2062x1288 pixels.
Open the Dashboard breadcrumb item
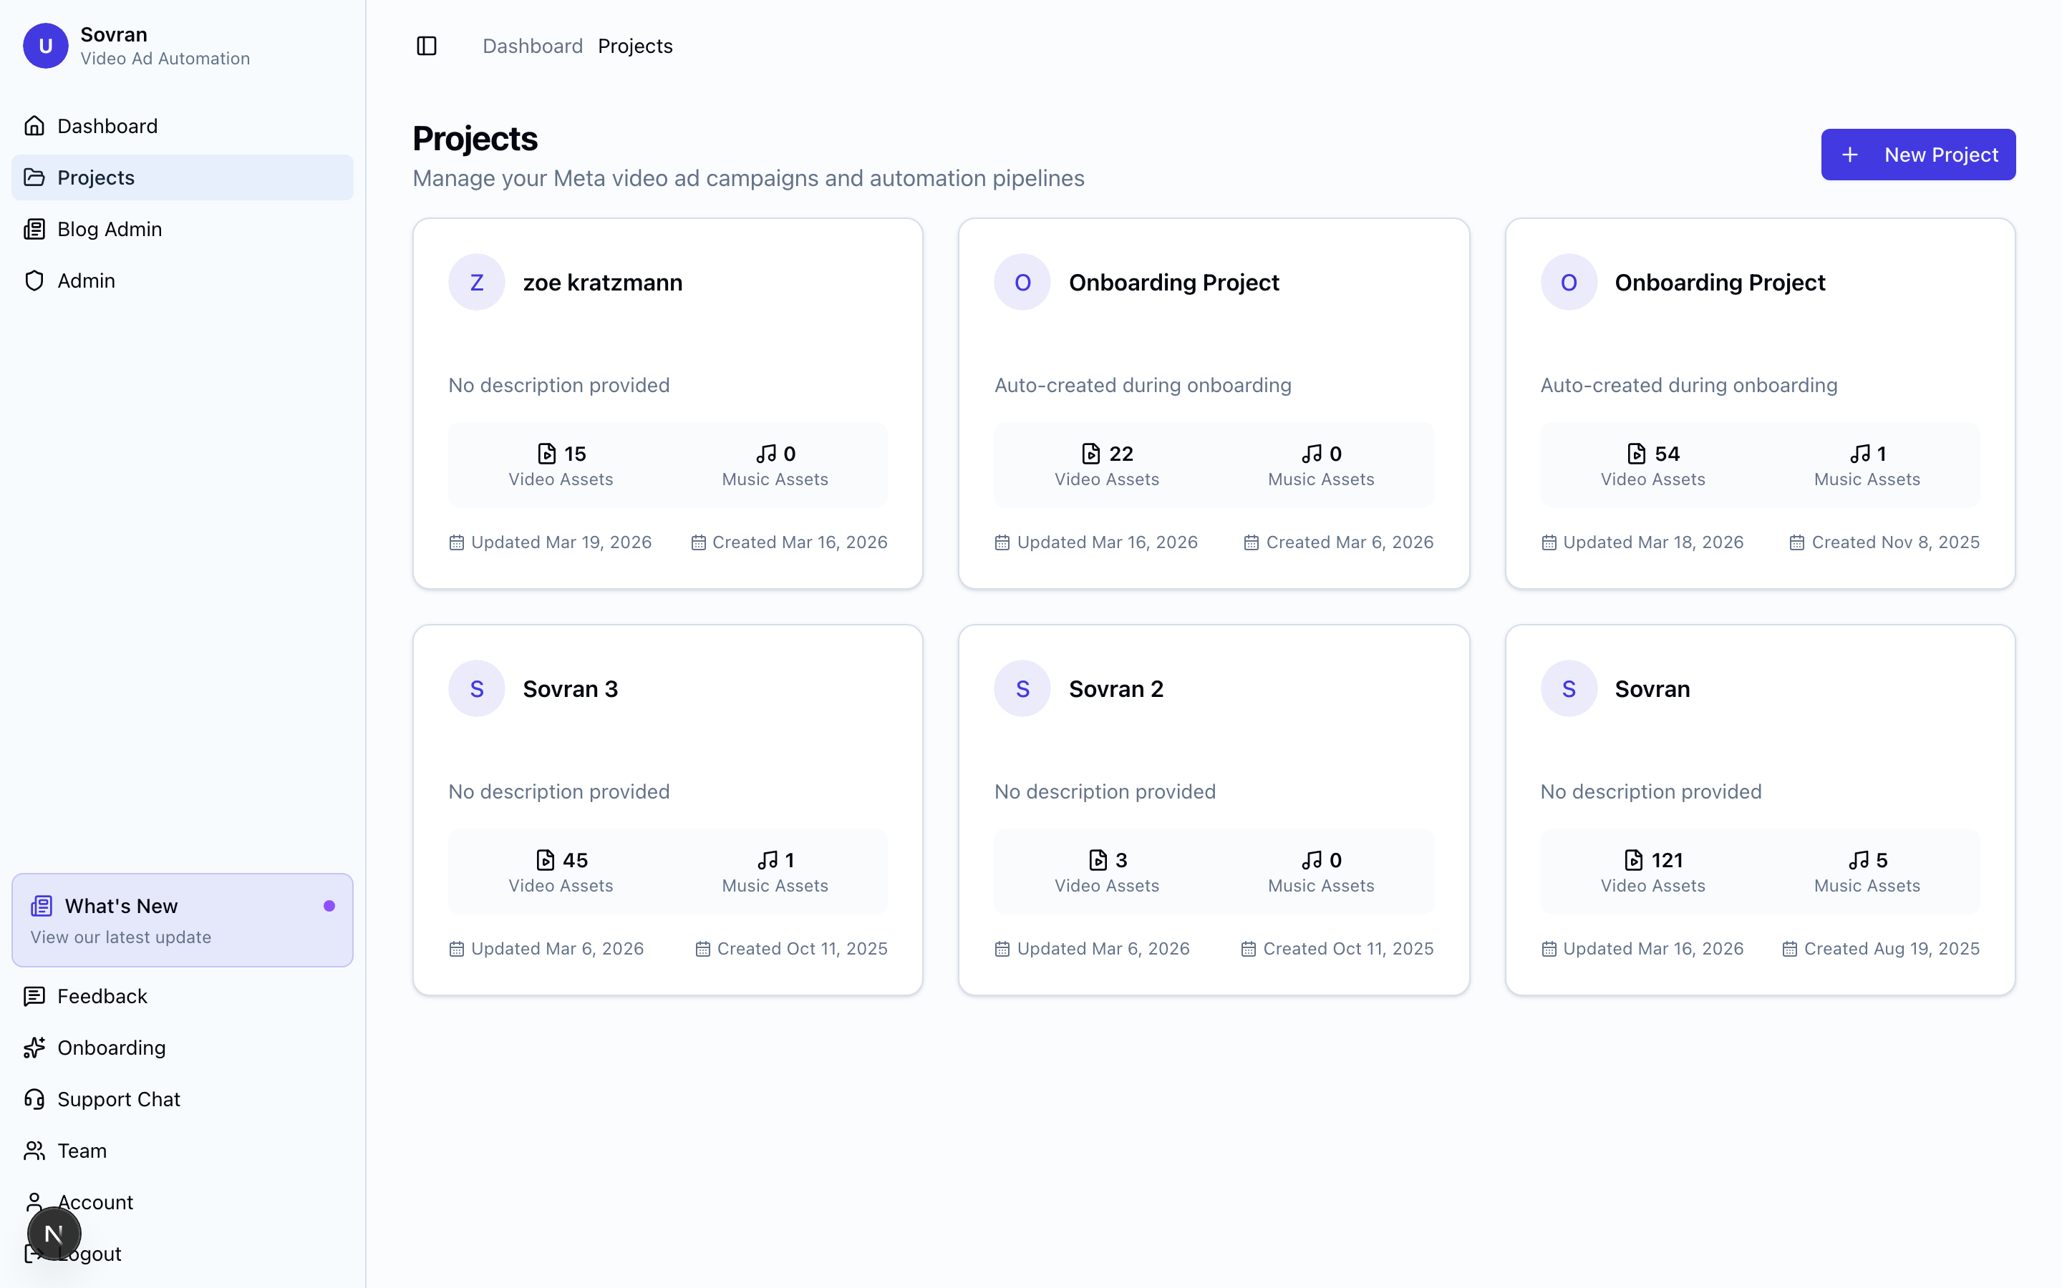533,45
